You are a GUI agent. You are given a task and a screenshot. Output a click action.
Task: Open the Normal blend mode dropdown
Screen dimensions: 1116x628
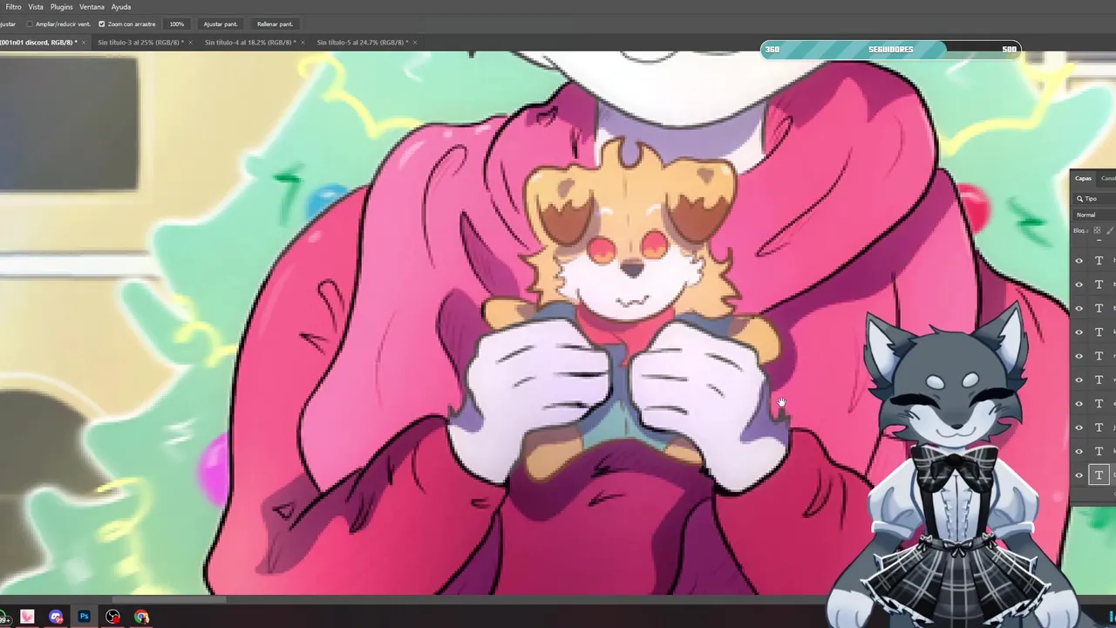tap(1095, 215)
